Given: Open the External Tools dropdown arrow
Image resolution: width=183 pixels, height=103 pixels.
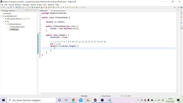Looking at the screenshot, I should pos(44,7).
